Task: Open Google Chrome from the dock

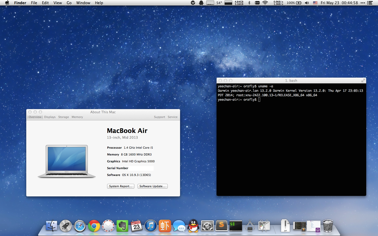Action: pos(94,226)
